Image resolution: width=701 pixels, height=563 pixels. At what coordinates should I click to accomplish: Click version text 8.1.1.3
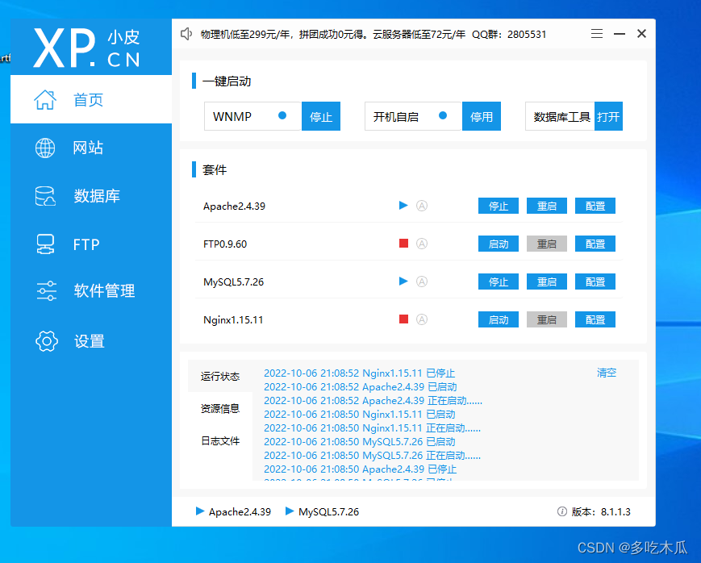point(615,511)
